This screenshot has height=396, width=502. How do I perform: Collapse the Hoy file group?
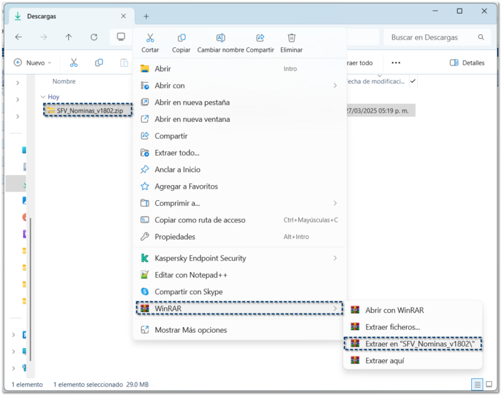(x=44, y=97)
